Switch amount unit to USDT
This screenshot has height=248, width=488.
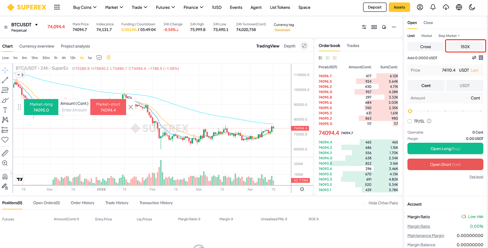click(x=465, y=86)
